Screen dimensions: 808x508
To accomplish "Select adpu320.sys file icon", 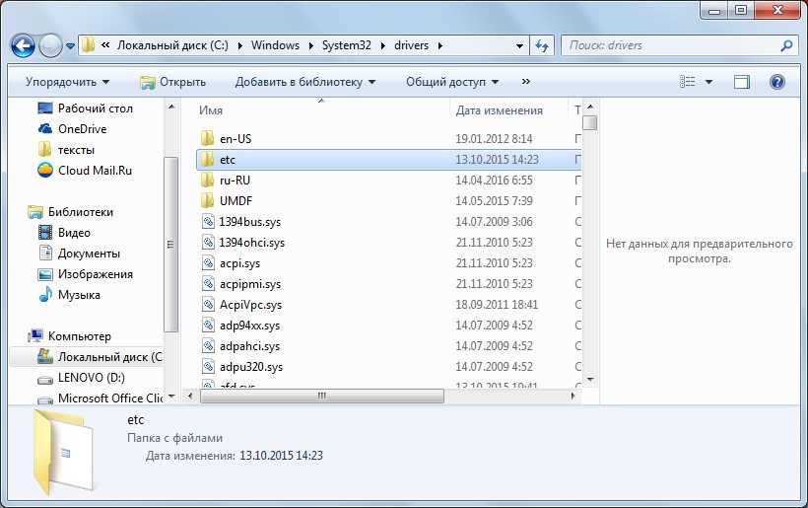I will point(208,367).
